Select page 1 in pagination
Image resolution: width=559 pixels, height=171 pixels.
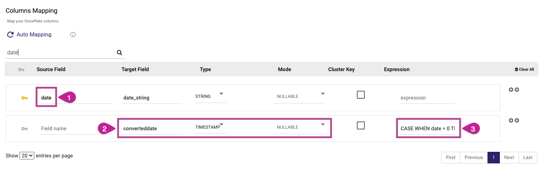point(493,157)
